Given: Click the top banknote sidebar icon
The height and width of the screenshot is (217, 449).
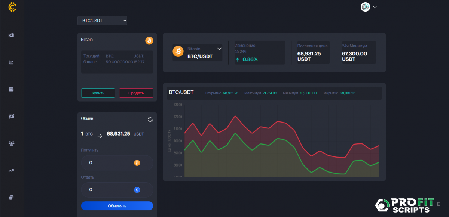Looking at the screenshot, I should pyautogui.click(x=11, y=35).
